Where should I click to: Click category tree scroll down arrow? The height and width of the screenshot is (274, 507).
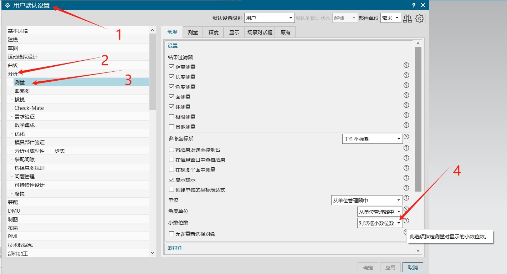[x=153, y=253]
